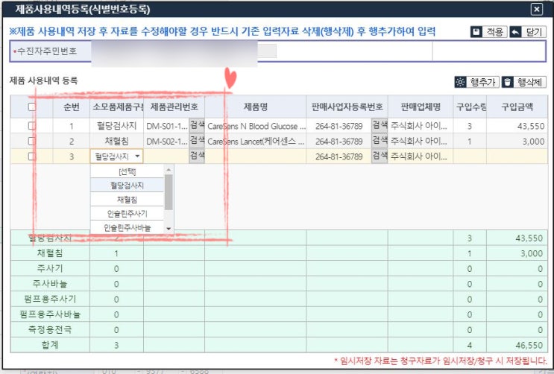The height and width of the screenshot is (374, 554).
Task: Click the 판매업체명 column header
Action: tap(421, 107)
